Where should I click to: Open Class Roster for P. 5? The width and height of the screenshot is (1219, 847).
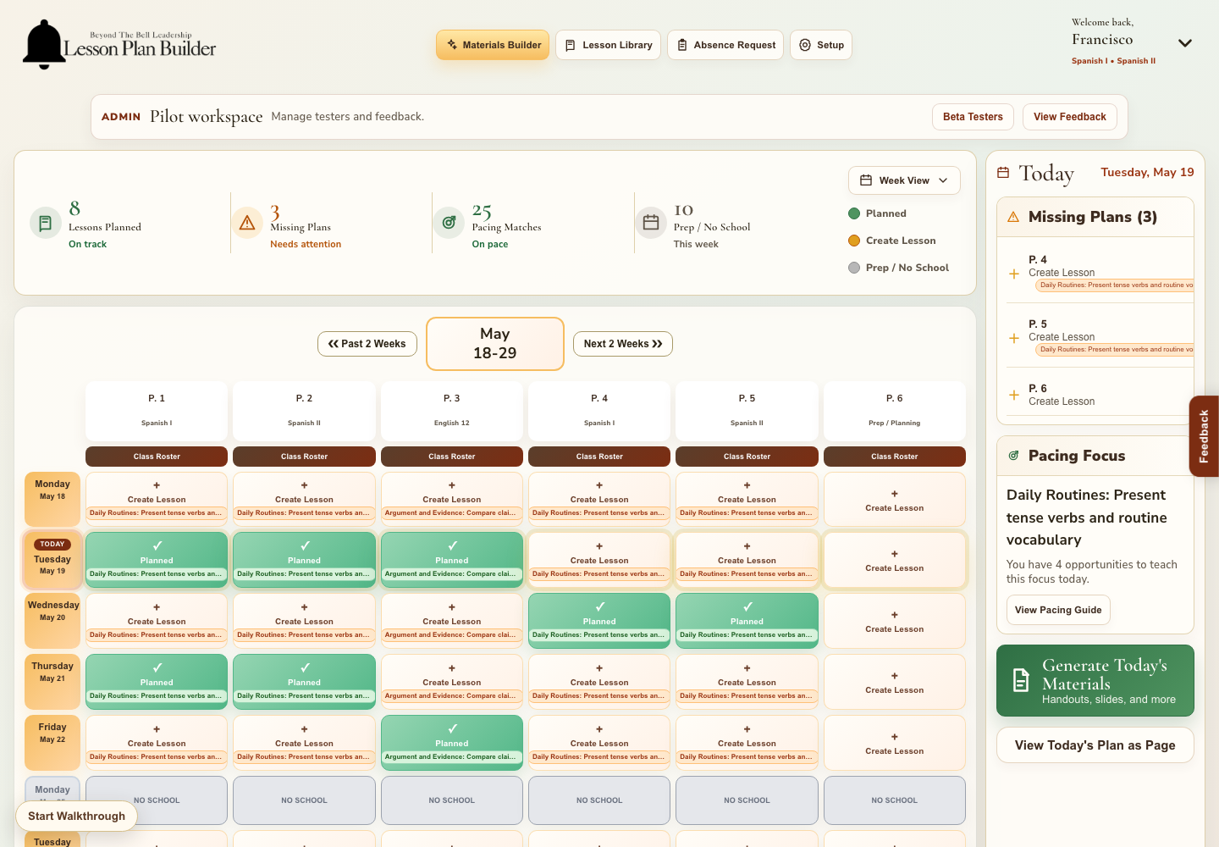point(747,457)
